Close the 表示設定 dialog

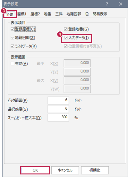click(121, 4)
